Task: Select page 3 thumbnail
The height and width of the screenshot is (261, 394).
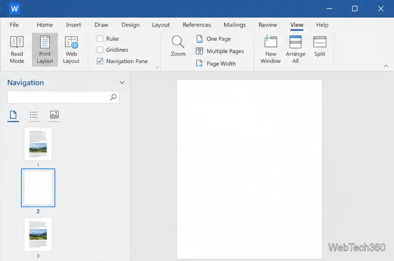Action: coord(38,235)
